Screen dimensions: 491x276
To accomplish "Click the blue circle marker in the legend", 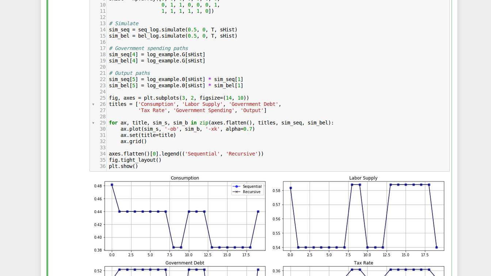I will (237, 186).
